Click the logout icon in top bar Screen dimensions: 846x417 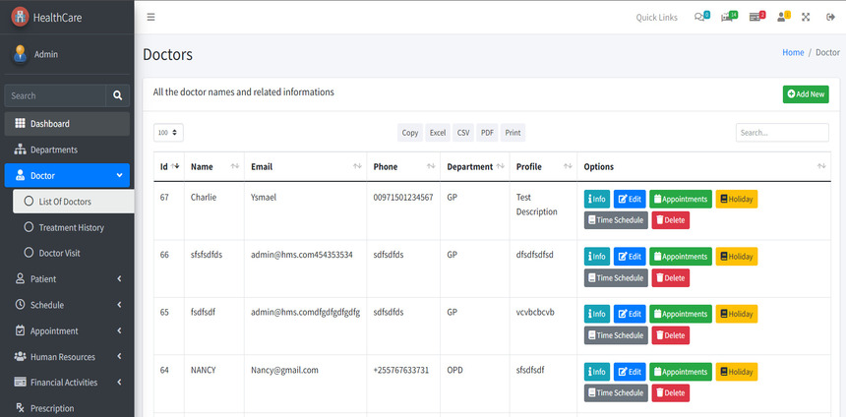(x=830, y=17)
